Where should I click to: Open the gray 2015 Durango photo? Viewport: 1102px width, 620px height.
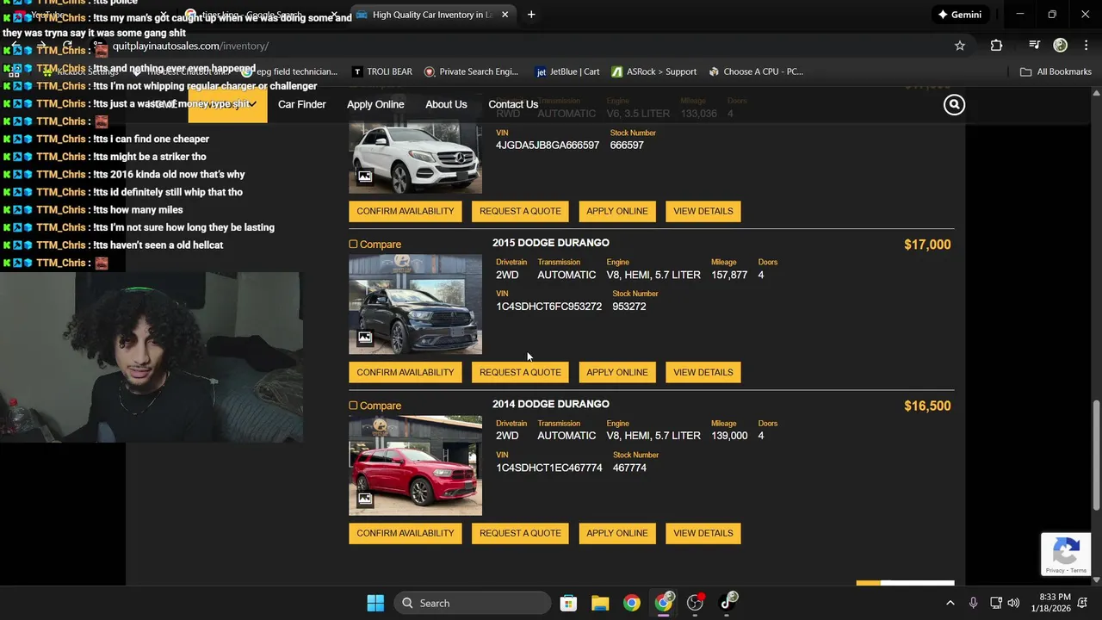tap(415, 304)
